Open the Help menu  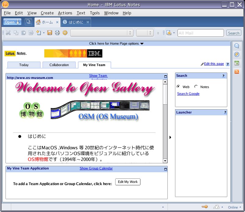[x=127, y=13]
